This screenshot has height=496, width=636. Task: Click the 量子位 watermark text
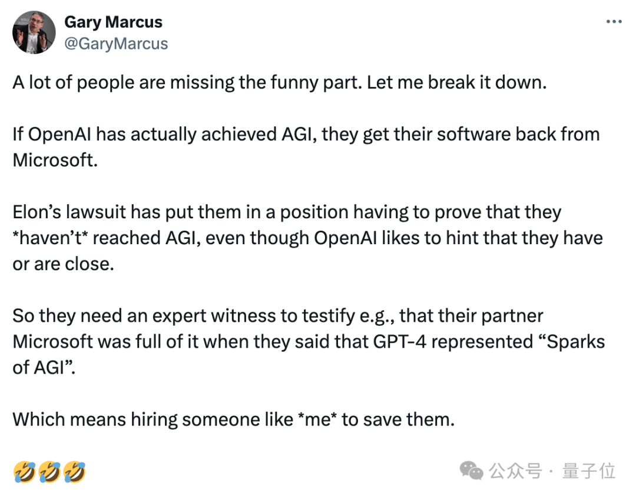[588, 471]
